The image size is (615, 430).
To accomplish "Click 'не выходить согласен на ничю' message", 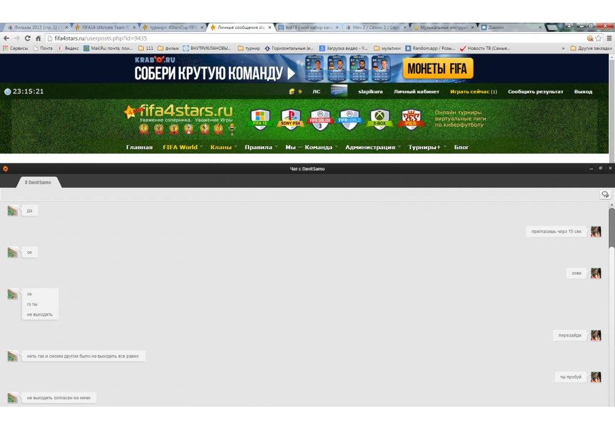I will point(58,398).
